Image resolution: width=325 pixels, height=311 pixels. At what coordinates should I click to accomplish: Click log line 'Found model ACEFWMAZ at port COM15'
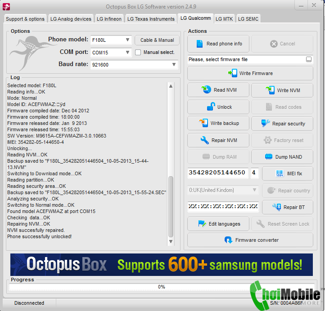coord(51,212)
